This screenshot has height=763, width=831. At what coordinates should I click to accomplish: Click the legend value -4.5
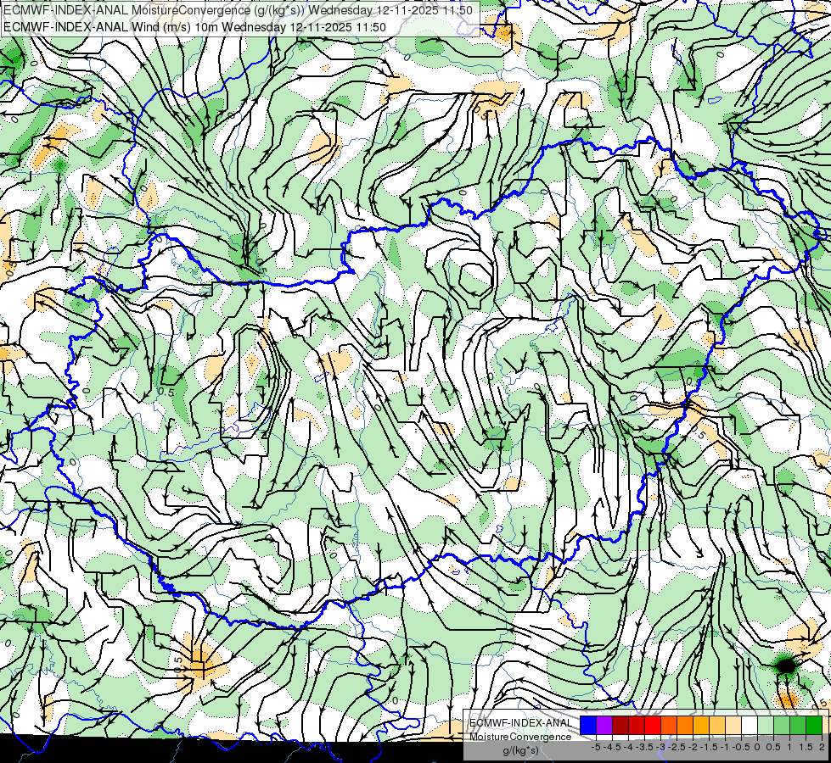[614, 747]
